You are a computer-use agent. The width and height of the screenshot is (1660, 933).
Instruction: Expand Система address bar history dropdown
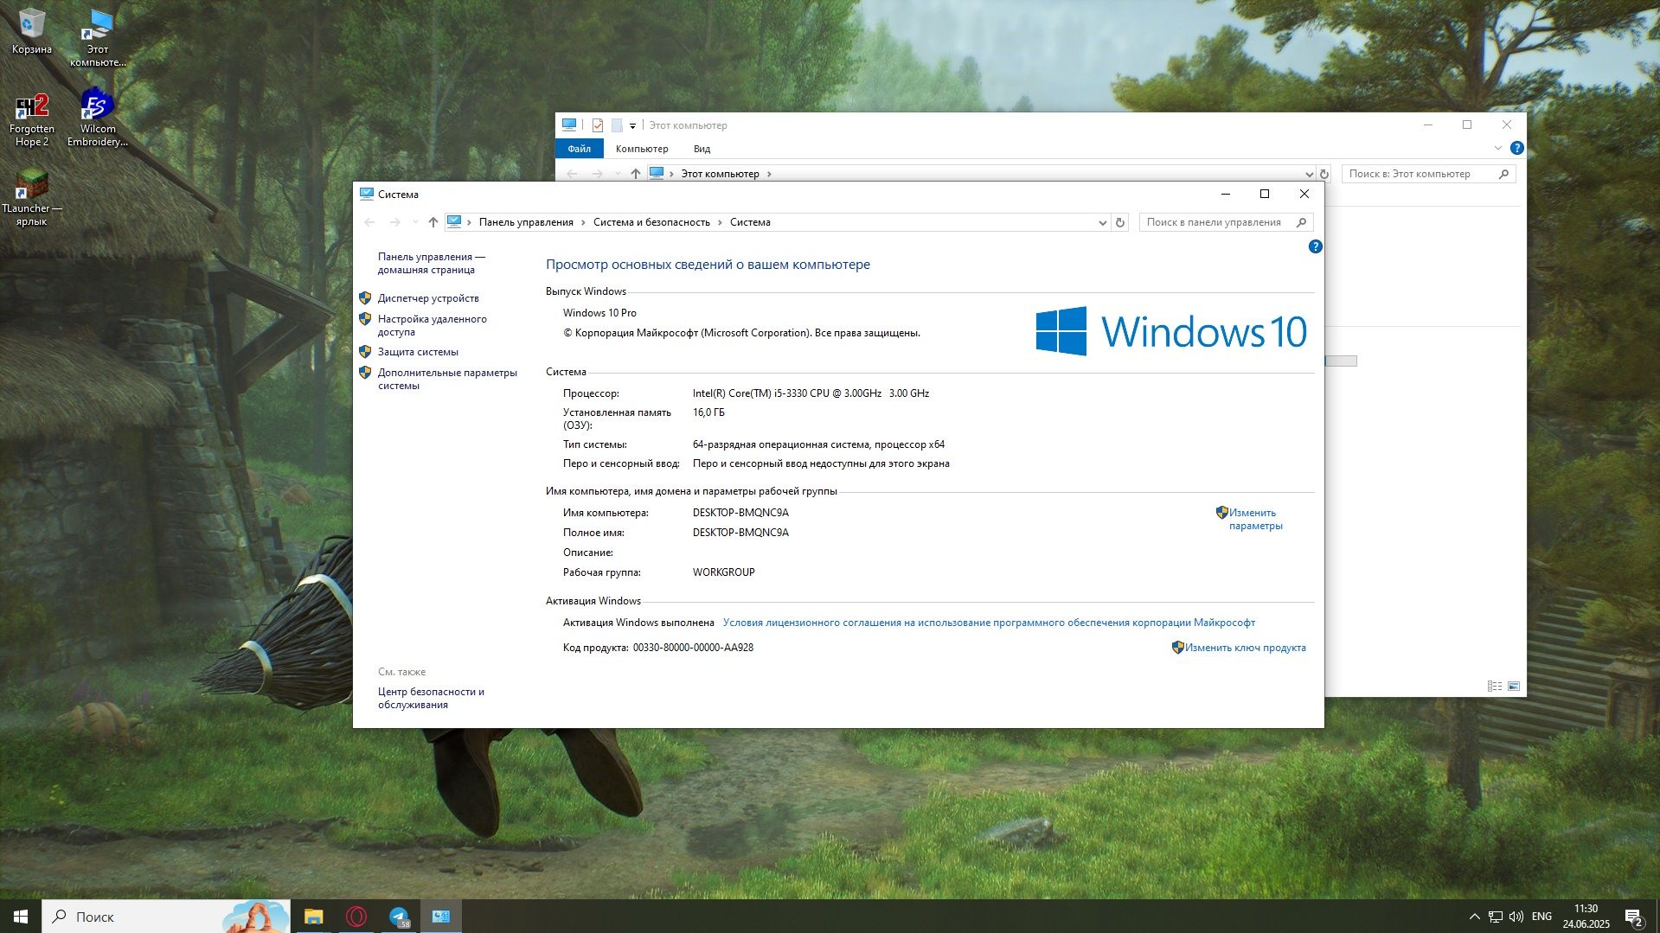[x=1102, y=222]
